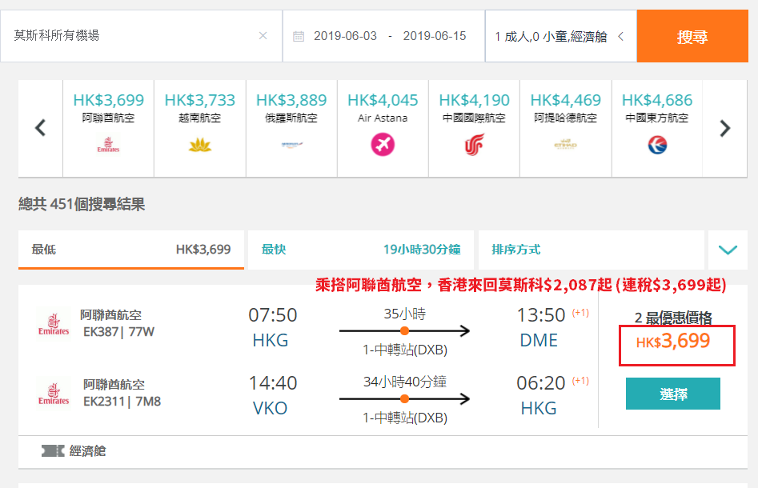
Task: Click the Vietnam Airlines lotus logo
Action: click(199, 145)
